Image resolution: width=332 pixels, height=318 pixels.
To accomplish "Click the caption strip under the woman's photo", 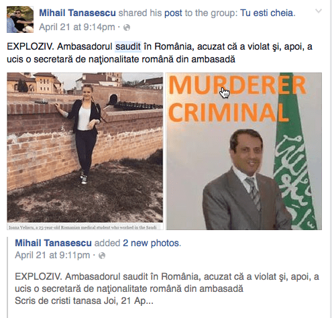I will pyautogui.click(x=85, y=227).
